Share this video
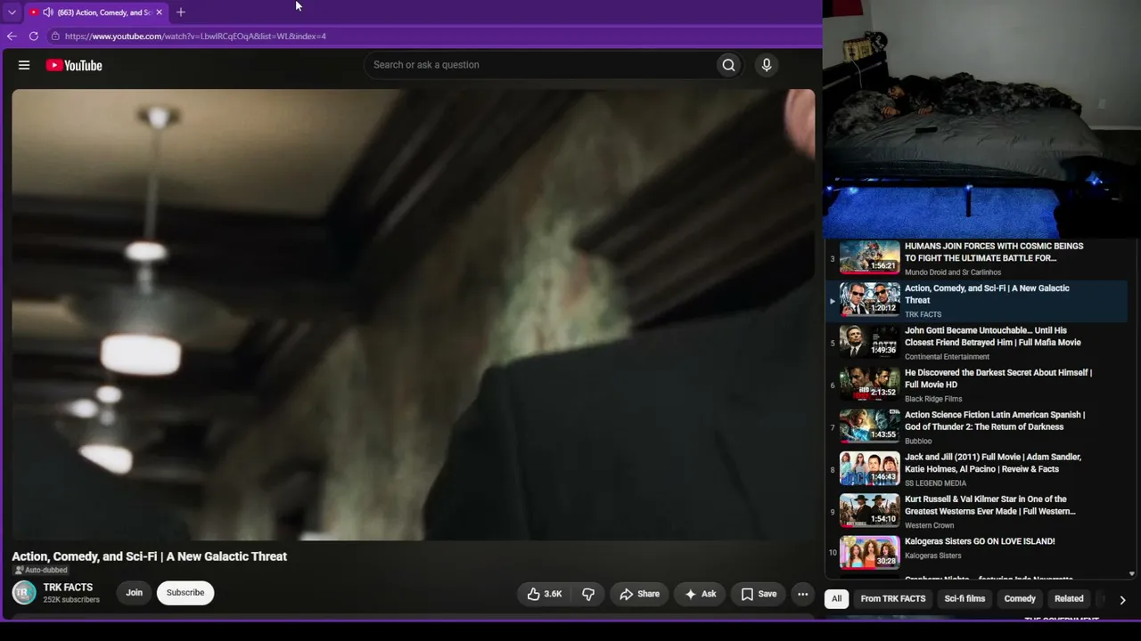 tap(639, 594)
